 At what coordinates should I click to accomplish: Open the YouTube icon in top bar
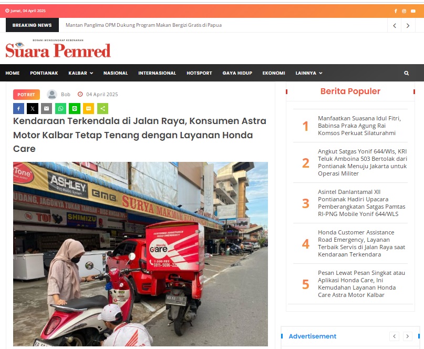[x=413, y=11]
